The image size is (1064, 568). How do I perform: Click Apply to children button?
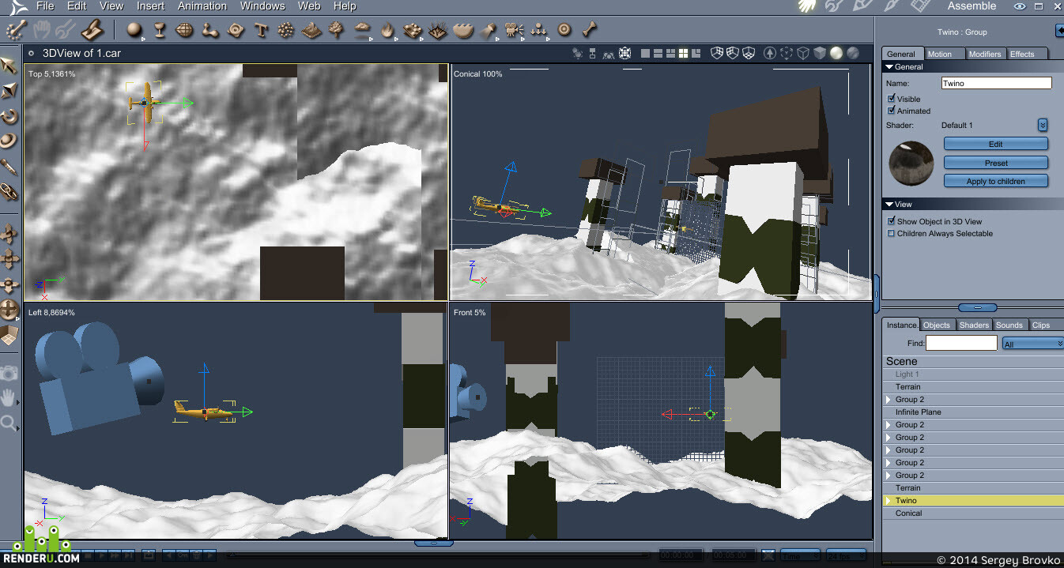[x=996, y=181]
